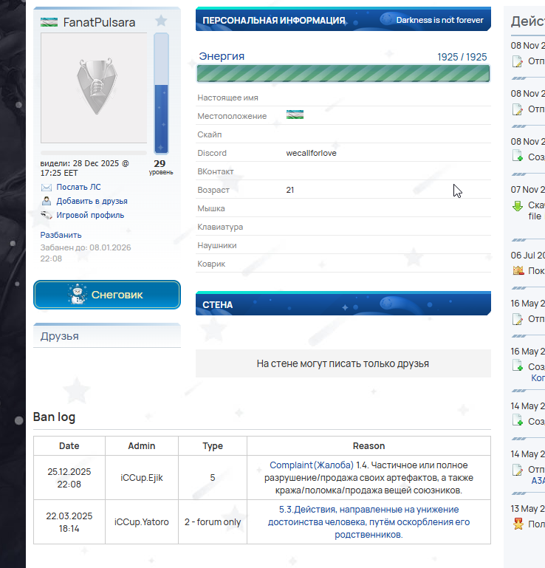Click admin name iCCup.Ejik

click(142, 478)
